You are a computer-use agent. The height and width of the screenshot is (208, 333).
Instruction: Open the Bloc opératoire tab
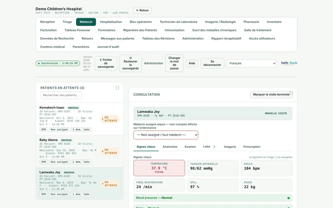click(141, 22)
